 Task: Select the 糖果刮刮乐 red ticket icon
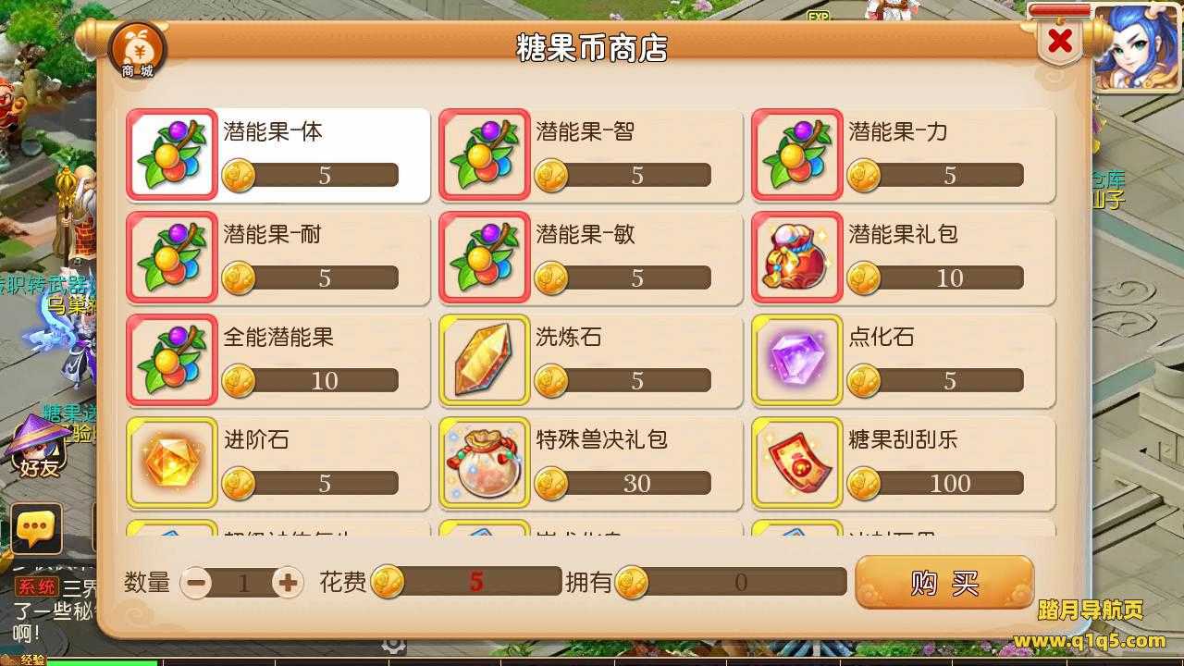pyautogui.click(x=797, y=462)
